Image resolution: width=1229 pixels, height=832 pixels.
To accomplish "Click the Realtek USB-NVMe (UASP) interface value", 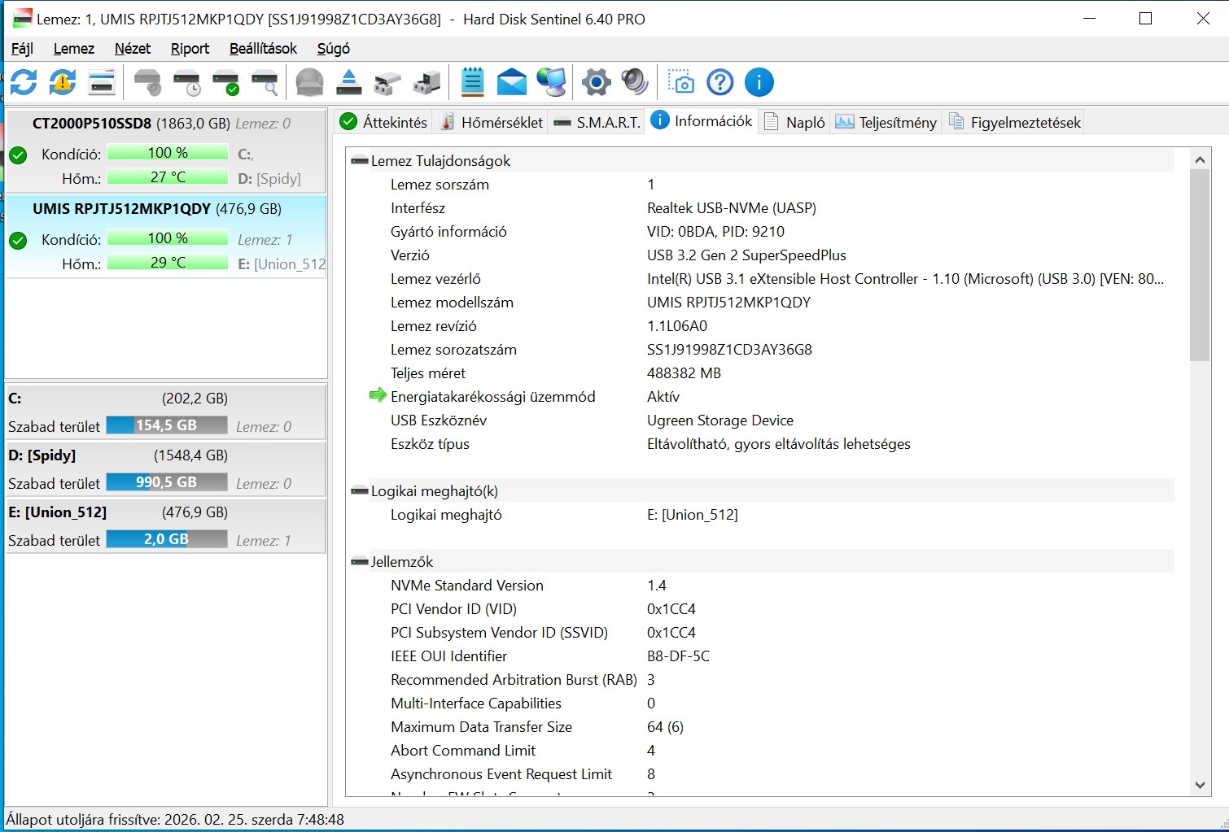I will pyautogui.click(x=732, y=208).
